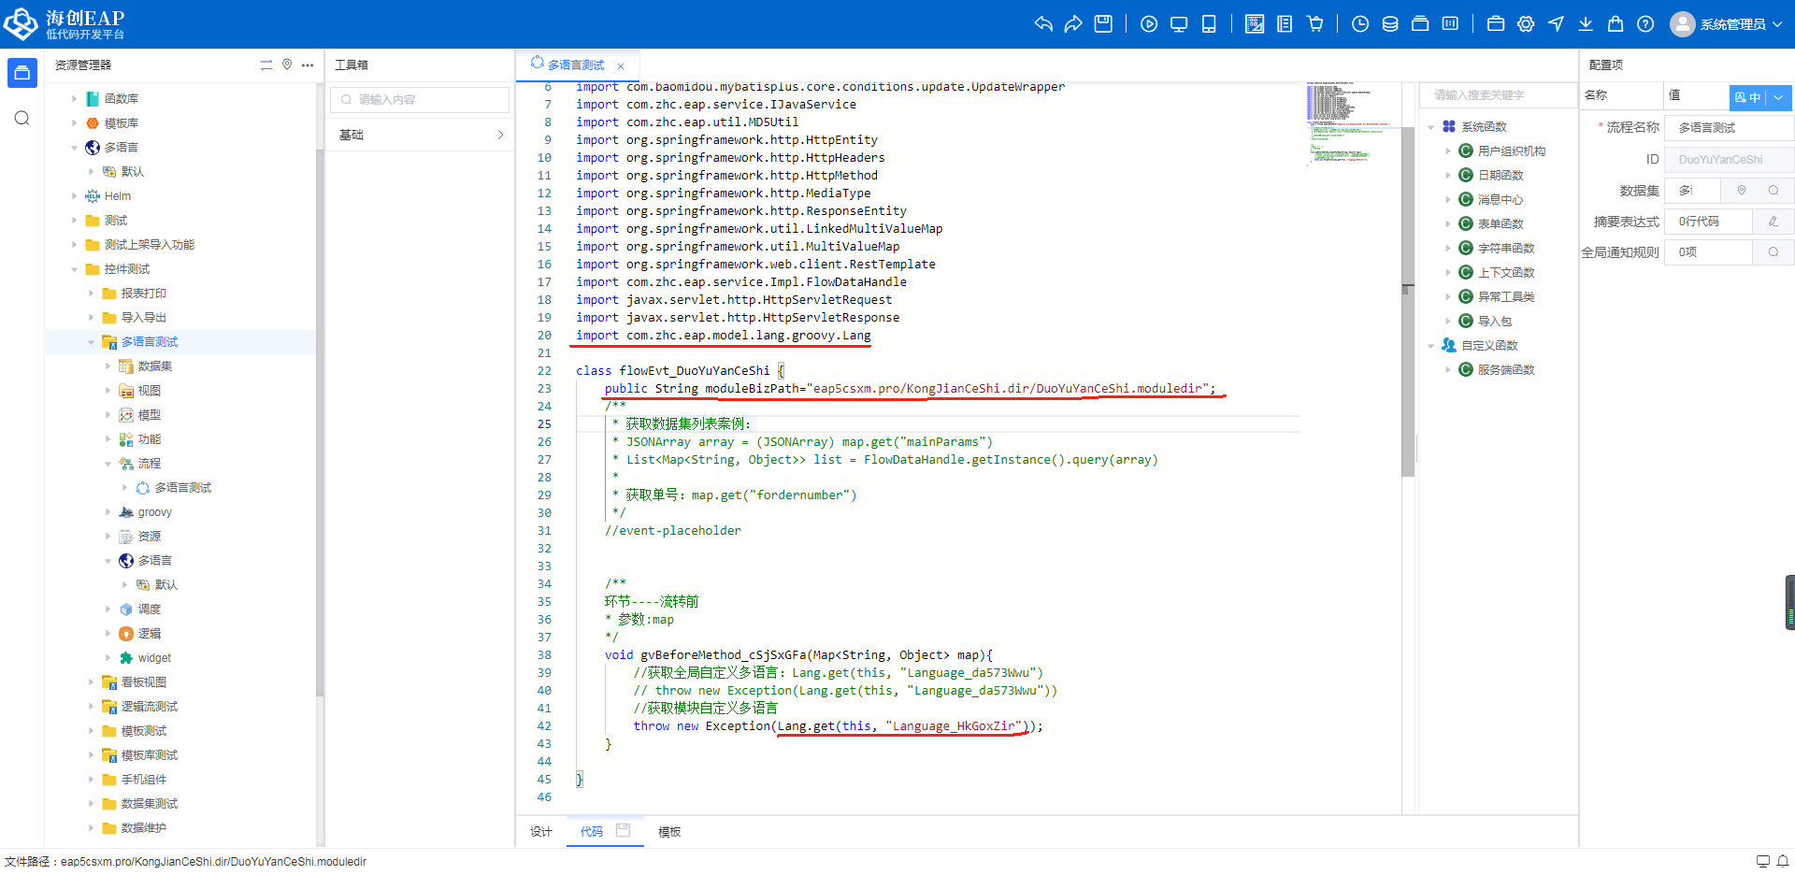The height and width of the screenshot is (875, 1795).
Task: Click the 摘要表达式 edit pencil button
Action: tap(1773, 222)
